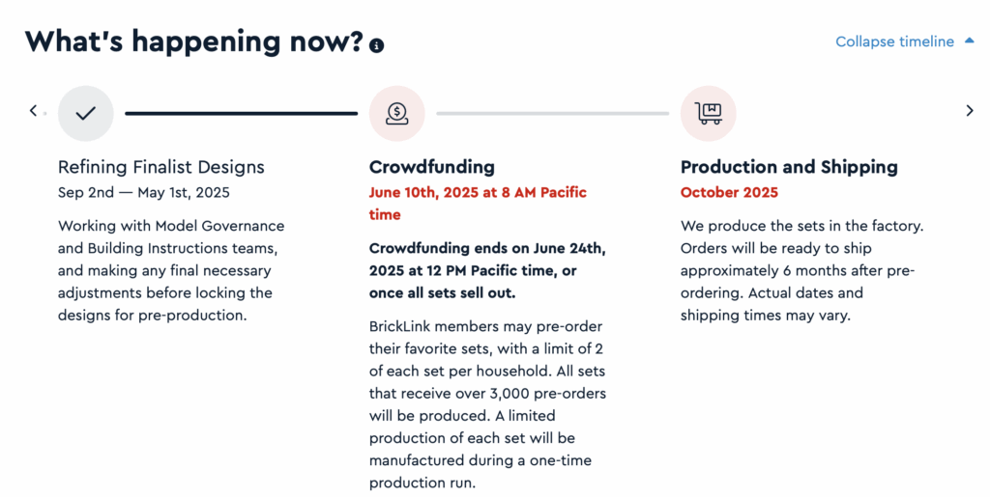
Task: Select the Crowdfunding stage heading
Action: point(432,167)
